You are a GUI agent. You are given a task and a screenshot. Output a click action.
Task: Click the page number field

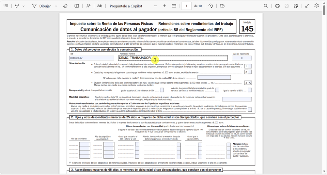[x=186, y=6]
